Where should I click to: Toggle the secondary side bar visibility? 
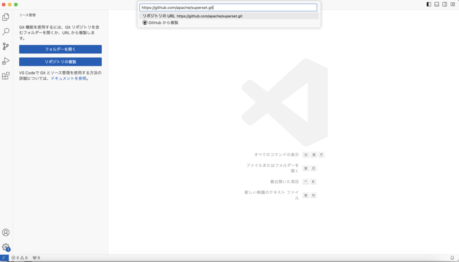click(x=444, y=4)
